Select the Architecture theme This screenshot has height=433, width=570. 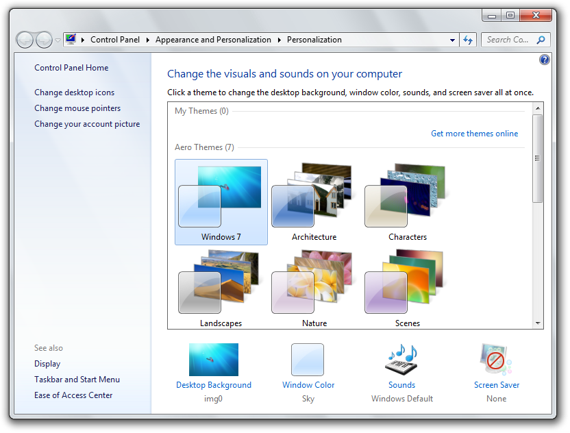tap(314, 202)
